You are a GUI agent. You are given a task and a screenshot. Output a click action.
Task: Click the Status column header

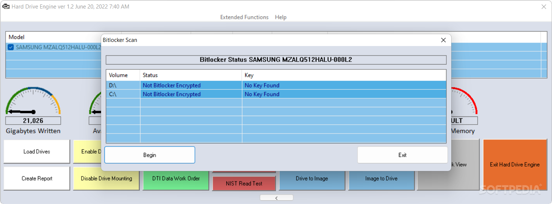[x=191, y=75]
